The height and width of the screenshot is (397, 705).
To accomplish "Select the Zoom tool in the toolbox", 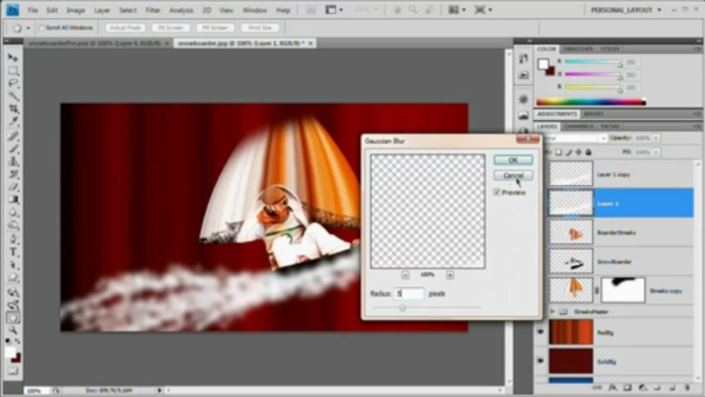I will (13, 330).
